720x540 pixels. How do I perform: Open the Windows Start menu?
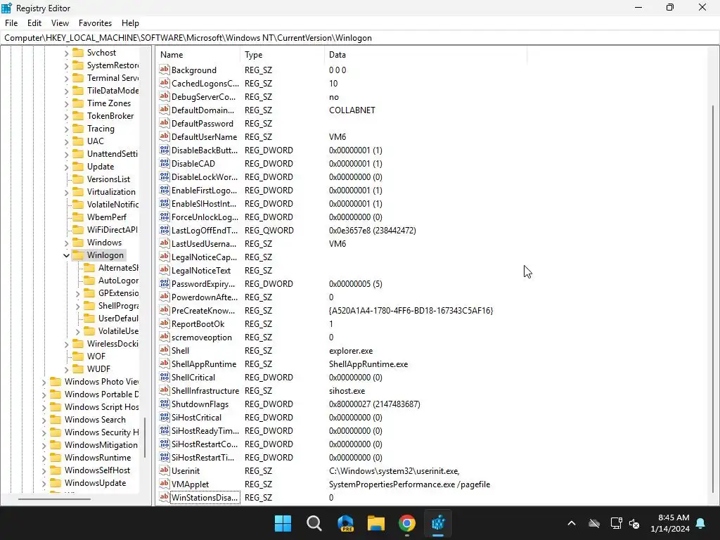283,523
